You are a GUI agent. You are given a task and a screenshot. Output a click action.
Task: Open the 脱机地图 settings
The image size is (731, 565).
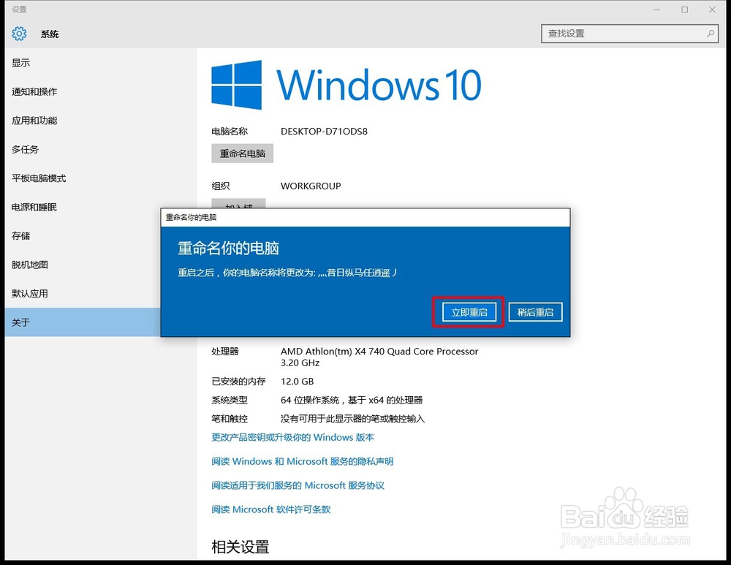tap(30, 265)
